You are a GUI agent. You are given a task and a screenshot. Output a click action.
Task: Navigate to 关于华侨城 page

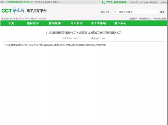98,23
